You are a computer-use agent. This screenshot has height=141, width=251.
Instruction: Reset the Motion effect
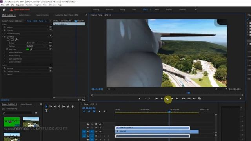pyautogui.click(x=51, y=27)
